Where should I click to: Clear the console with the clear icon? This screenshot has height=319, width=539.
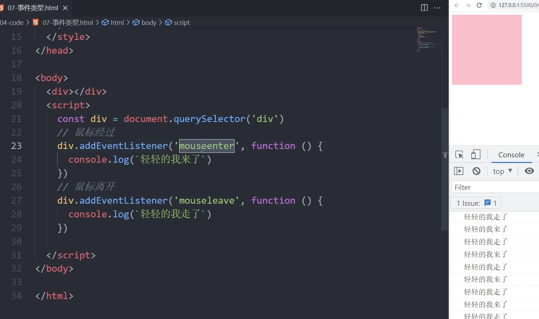tap(476, 171)
